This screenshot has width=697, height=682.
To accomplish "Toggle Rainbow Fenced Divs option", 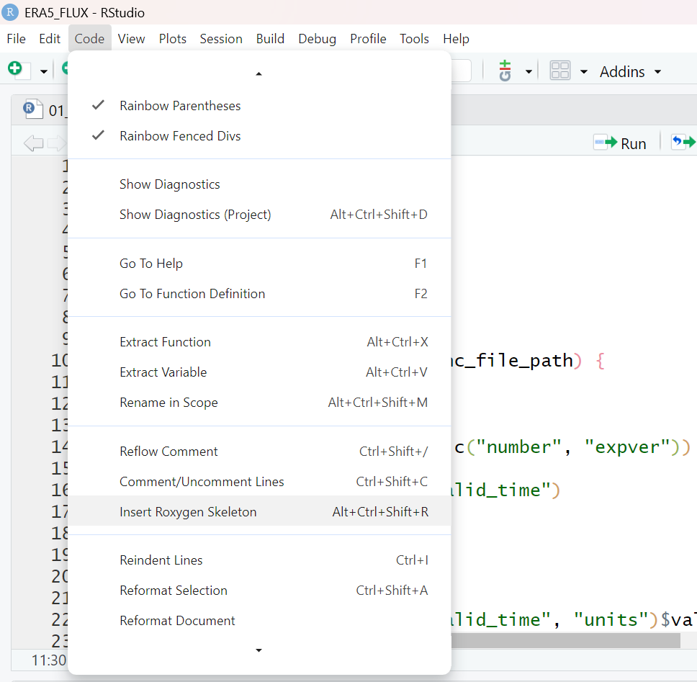I will (260, 136).
